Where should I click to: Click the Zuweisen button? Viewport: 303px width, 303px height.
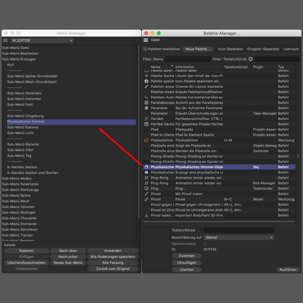point(187,256)
